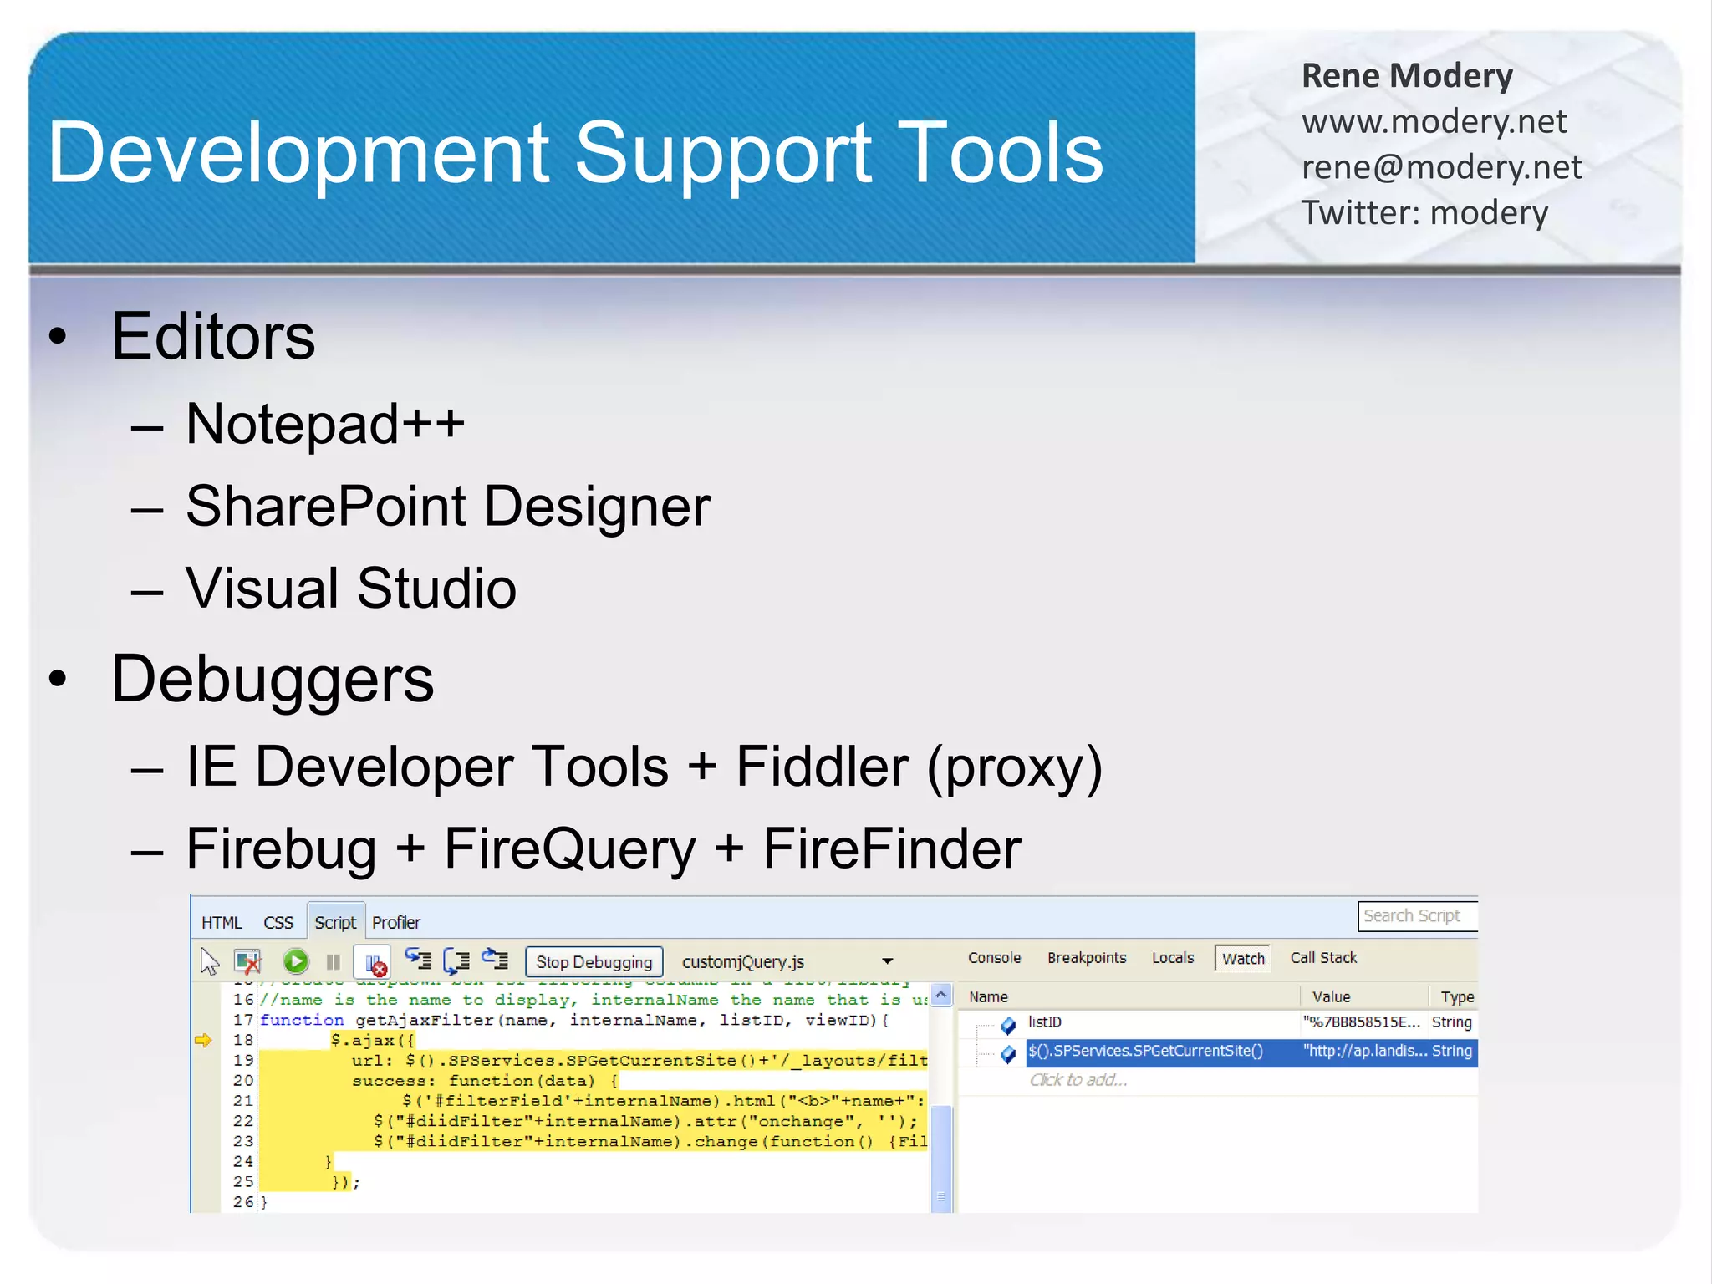Click the rene@modery.net email text
Image resolution: width=1712 pixels, height=1284 pixels.
tap(1442, 168)
